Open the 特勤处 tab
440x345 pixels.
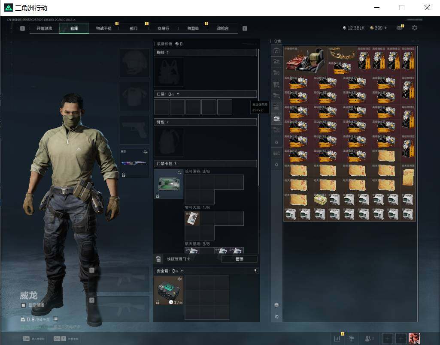[x=193, y=28]
